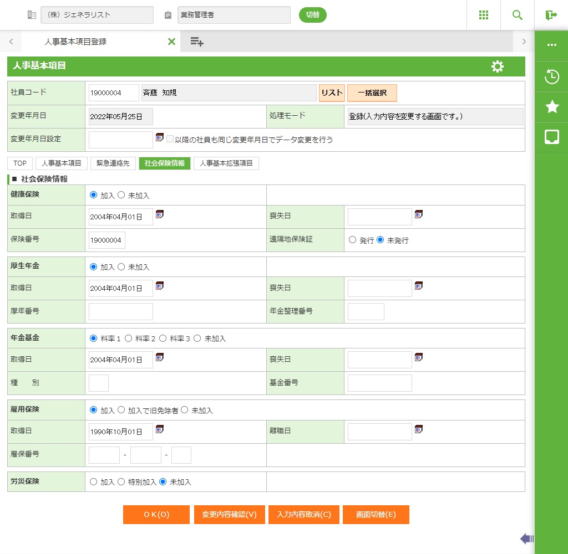
Task: Open the apps grid menu icon
Action: tap(483, 15)
